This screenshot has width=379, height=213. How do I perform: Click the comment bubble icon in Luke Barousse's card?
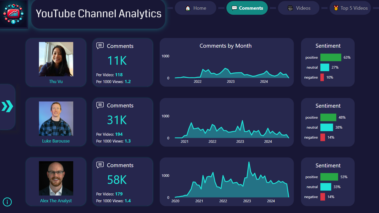click(100, 105)
